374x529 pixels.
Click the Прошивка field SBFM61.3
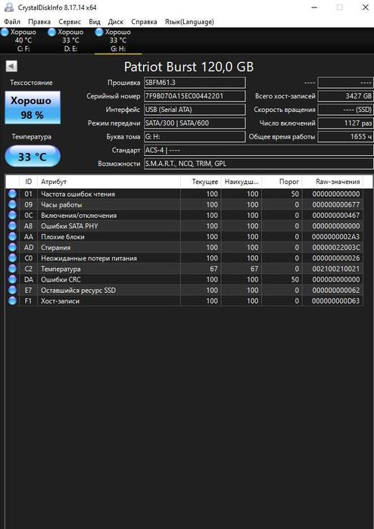(195, 82)
